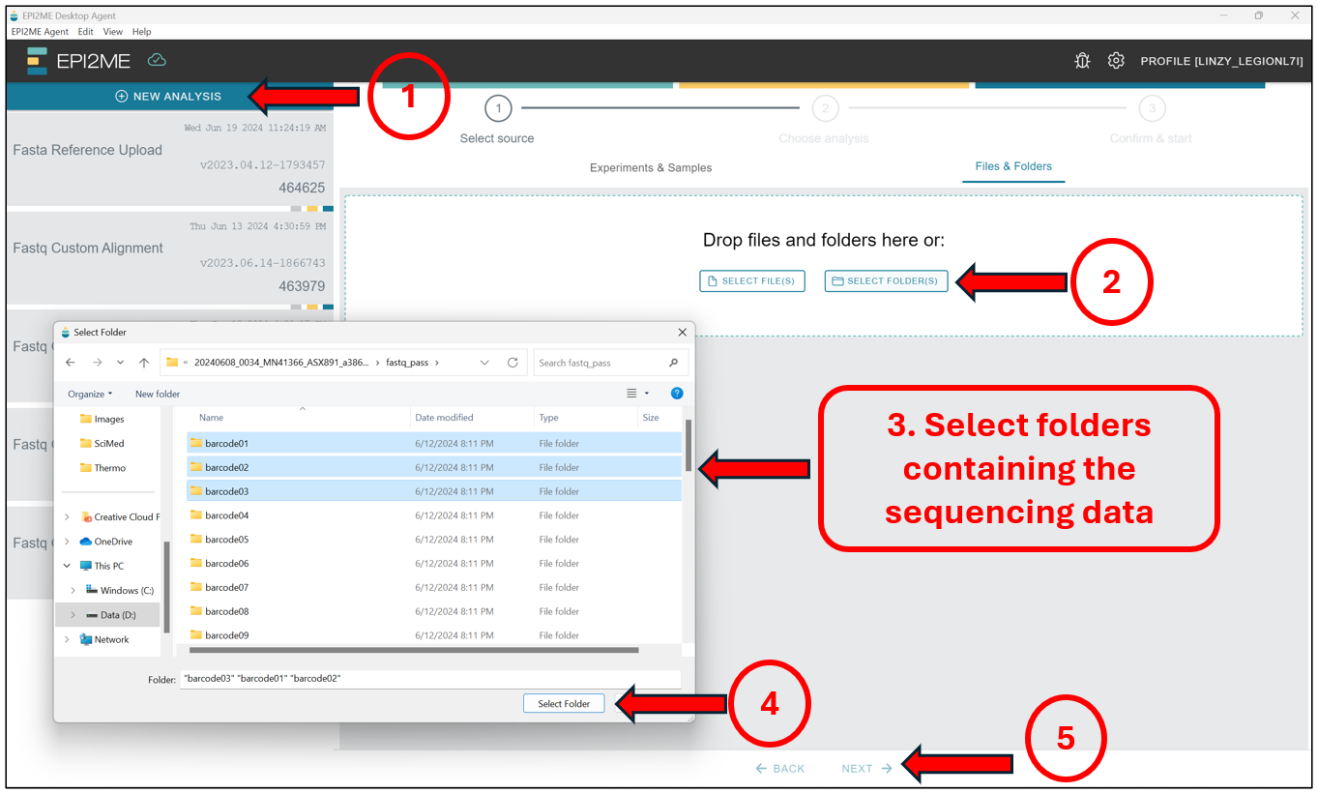Start a New Analysis
Viewport: 1318px width, 793px height.
pyautogui.click(x=168, y=97)
